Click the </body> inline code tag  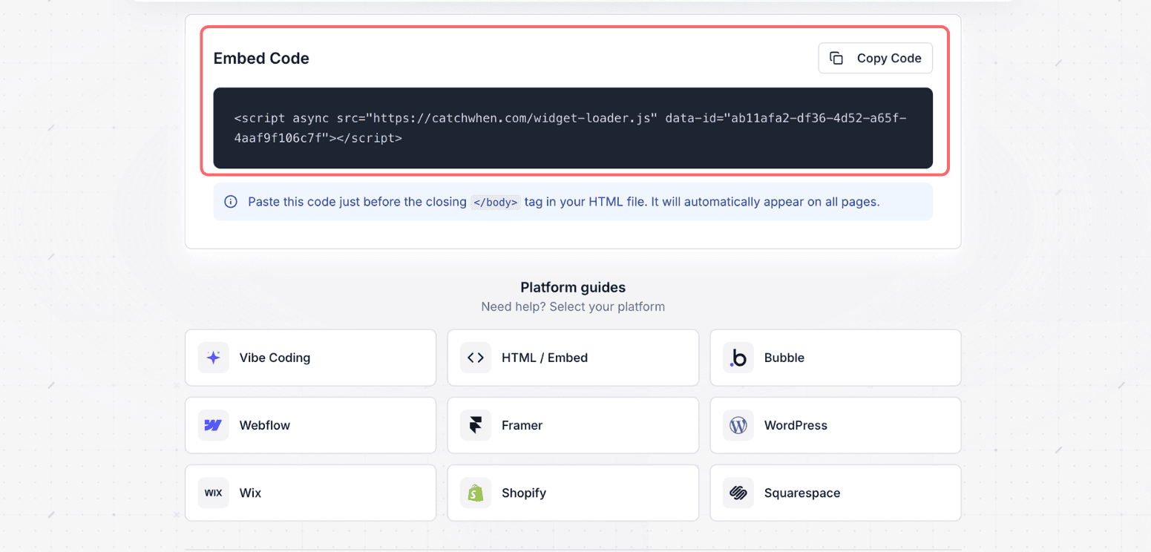coord(495,202)
